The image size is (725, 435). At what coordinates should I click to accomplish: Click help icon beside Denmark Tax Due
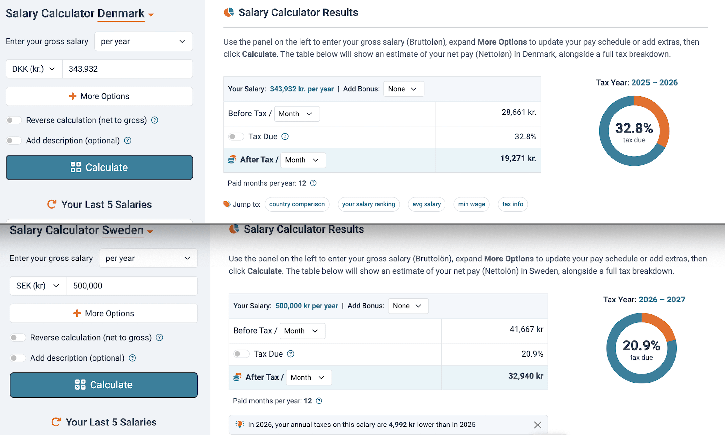pos(285,136)
